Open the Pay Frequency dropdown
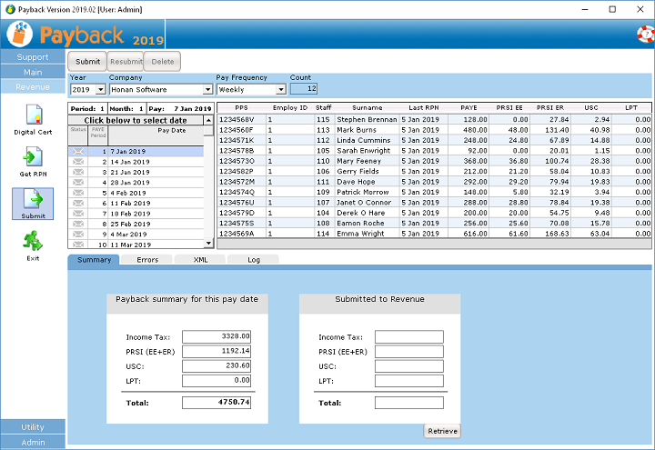Image resolution: width=655 pixels, height=450 pixels. 280,89
